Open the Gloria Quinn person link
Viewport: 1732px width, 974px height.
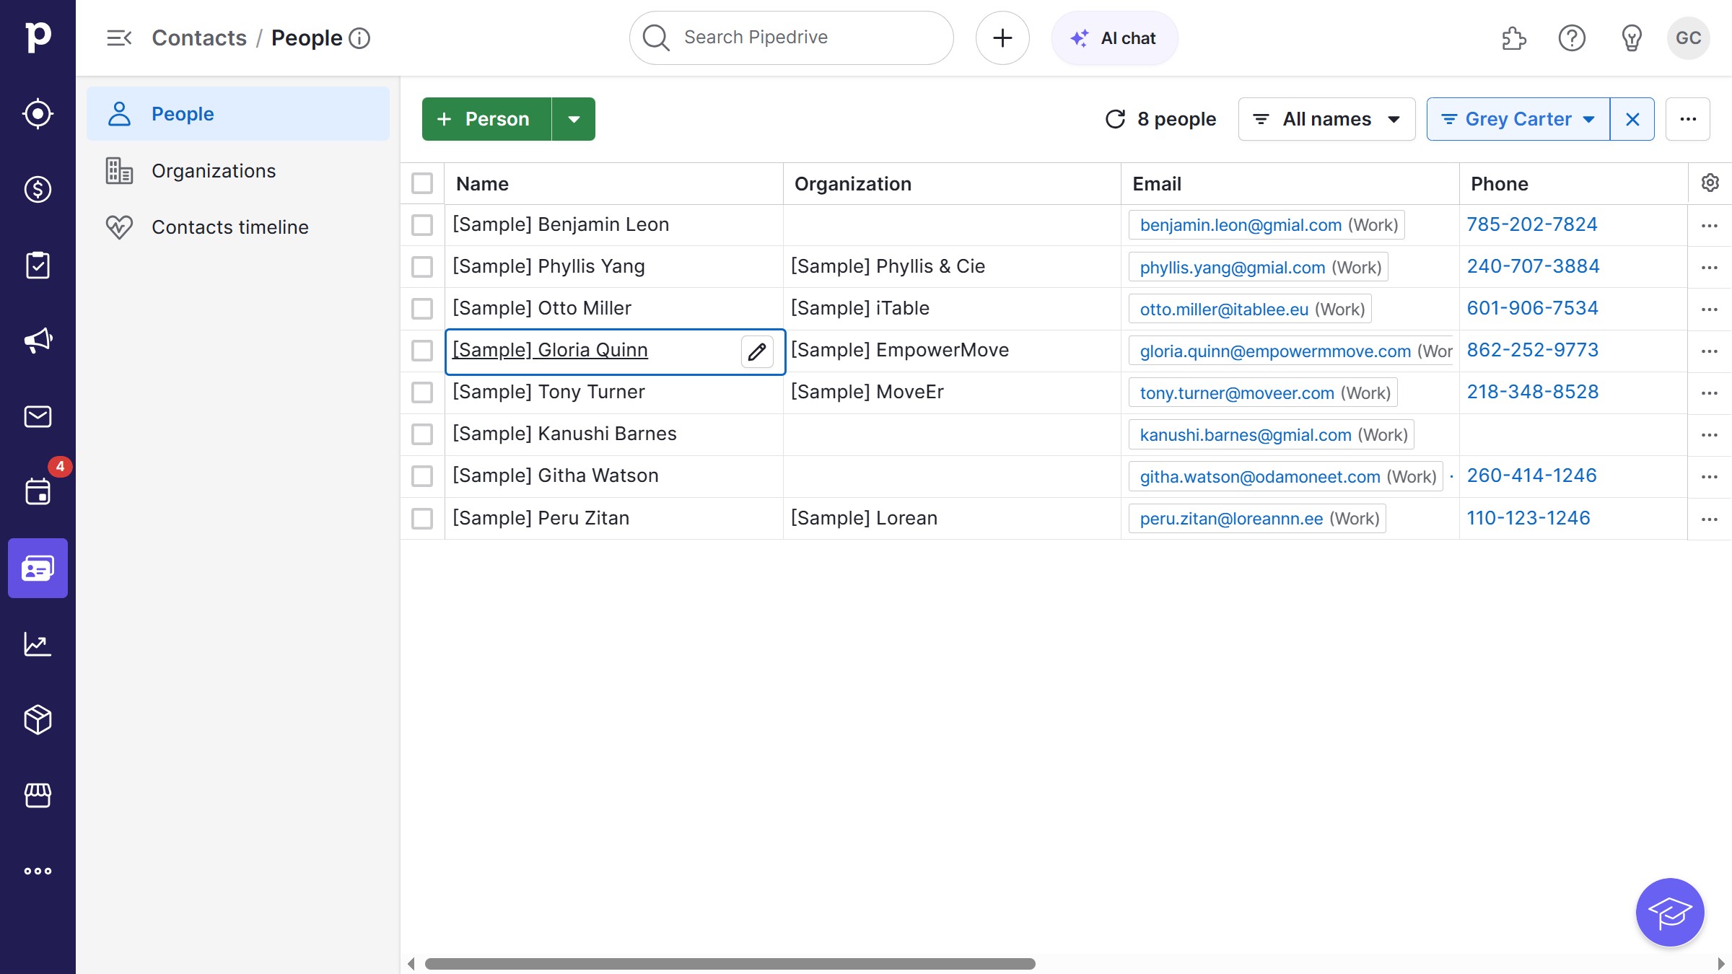coord(550,350)
